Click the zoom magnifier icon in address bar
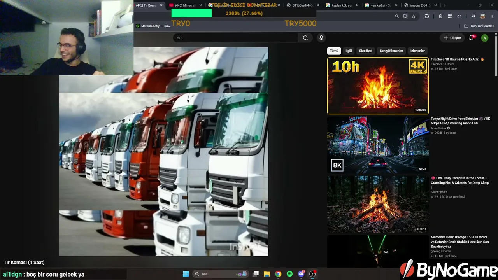The width and height of the screenshot is (498, 280). pos(397,16)
